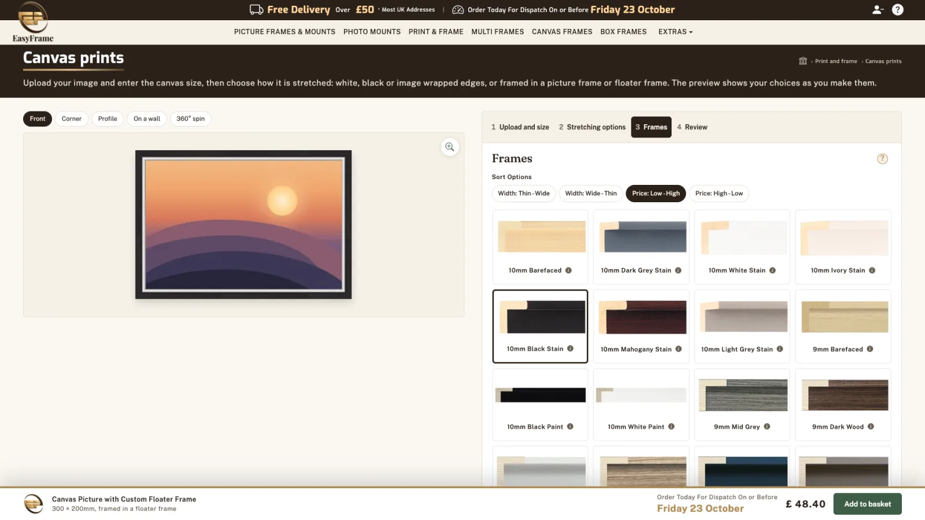Show info for 10mm Barefaced frame
The image size is (925, 520).
(568, 270)
